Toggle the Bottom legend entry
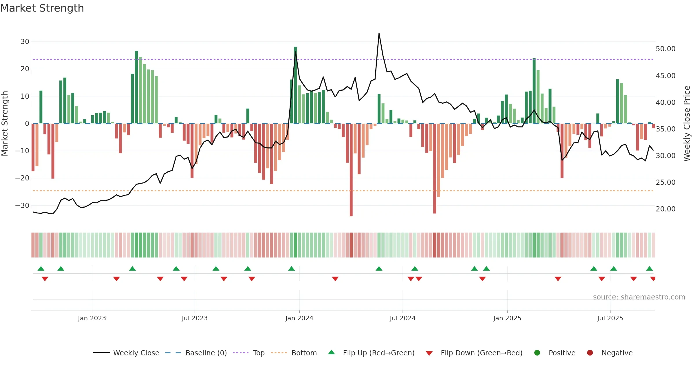 click(294, 353)
